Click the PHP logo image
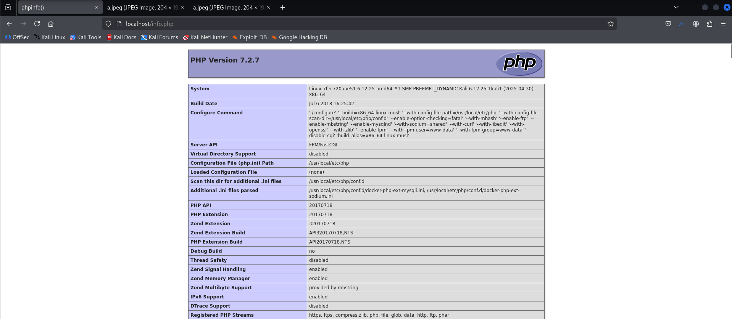Viewport: 732px width, 319px height. (x=519, y=63)
